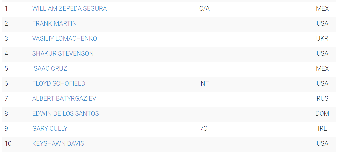
Task: Click the I/C title label for Cully
Action: coord(203,128)
